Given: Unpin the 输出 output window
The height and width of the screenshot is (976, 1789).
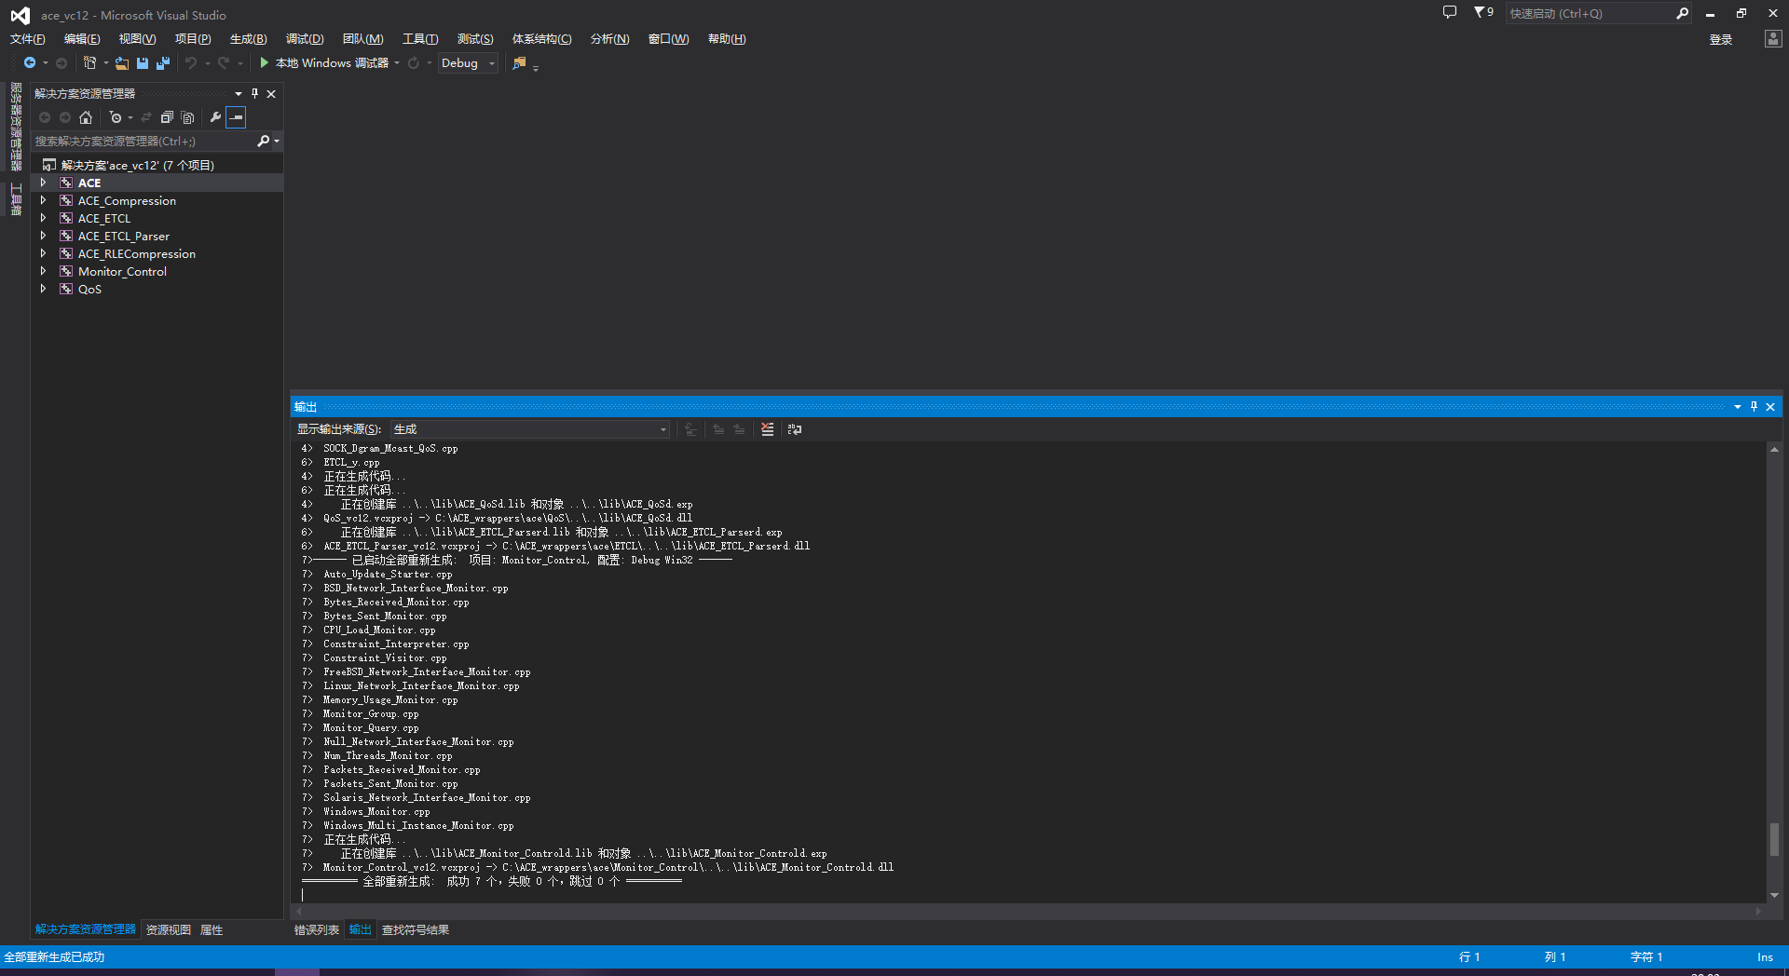Looking at the screenshot, I should point(1754,406).
